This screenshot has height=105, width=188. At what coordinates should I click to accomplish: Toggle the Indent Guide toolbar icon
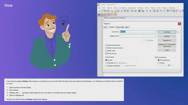tap(168, 11)
